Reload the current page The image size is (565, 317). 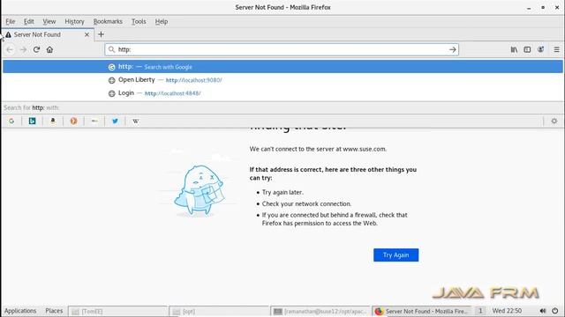[x=36, y=49]
